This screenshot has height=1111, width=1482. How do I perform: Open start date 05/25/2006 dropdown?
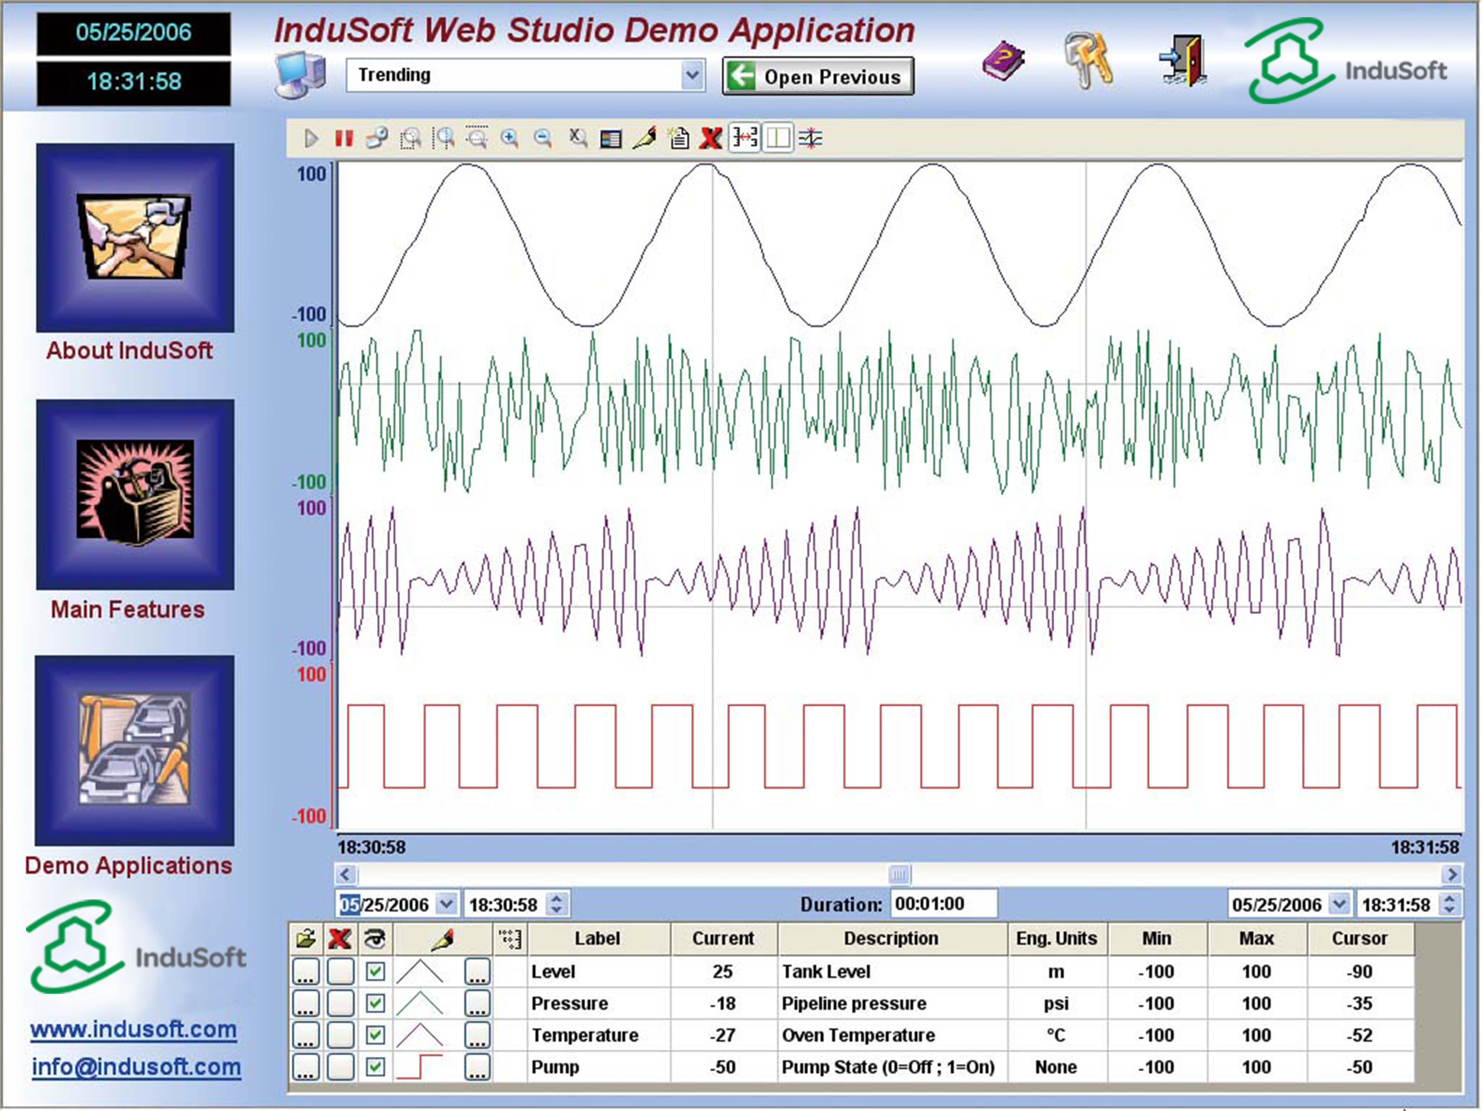(x=446, y=904)
